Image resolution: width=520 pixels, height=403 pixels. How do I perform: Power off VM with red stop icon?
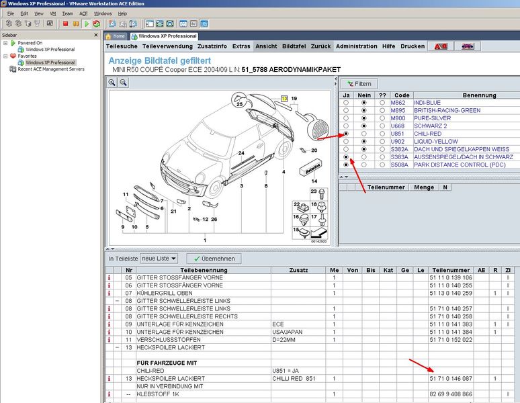65,24
